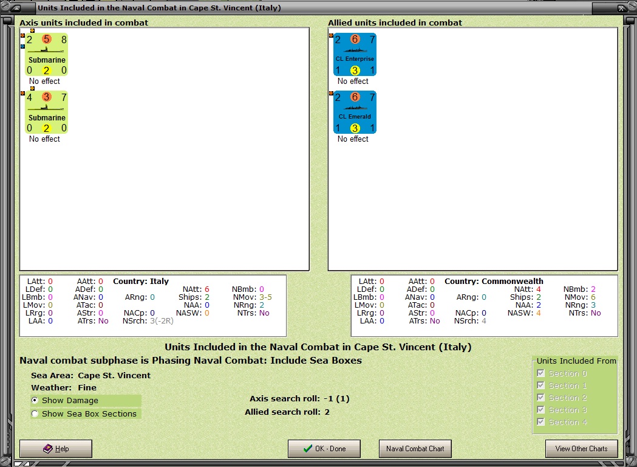
Task: Click the orange marker beside CL Enterprise
Action: tap(331, 36)
